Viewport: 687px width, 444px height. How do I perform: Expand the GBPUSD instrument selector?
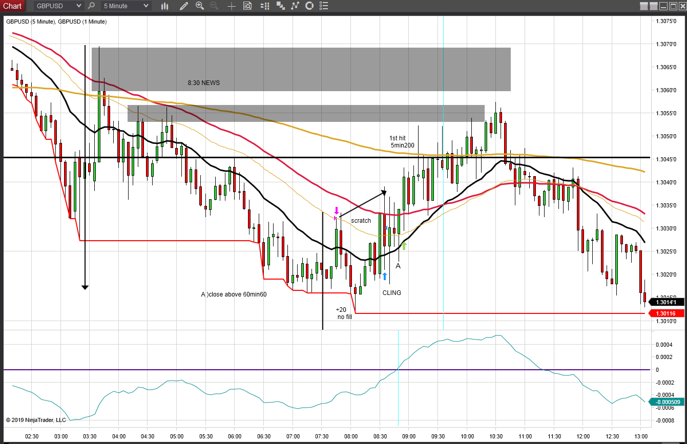(59, 6)
